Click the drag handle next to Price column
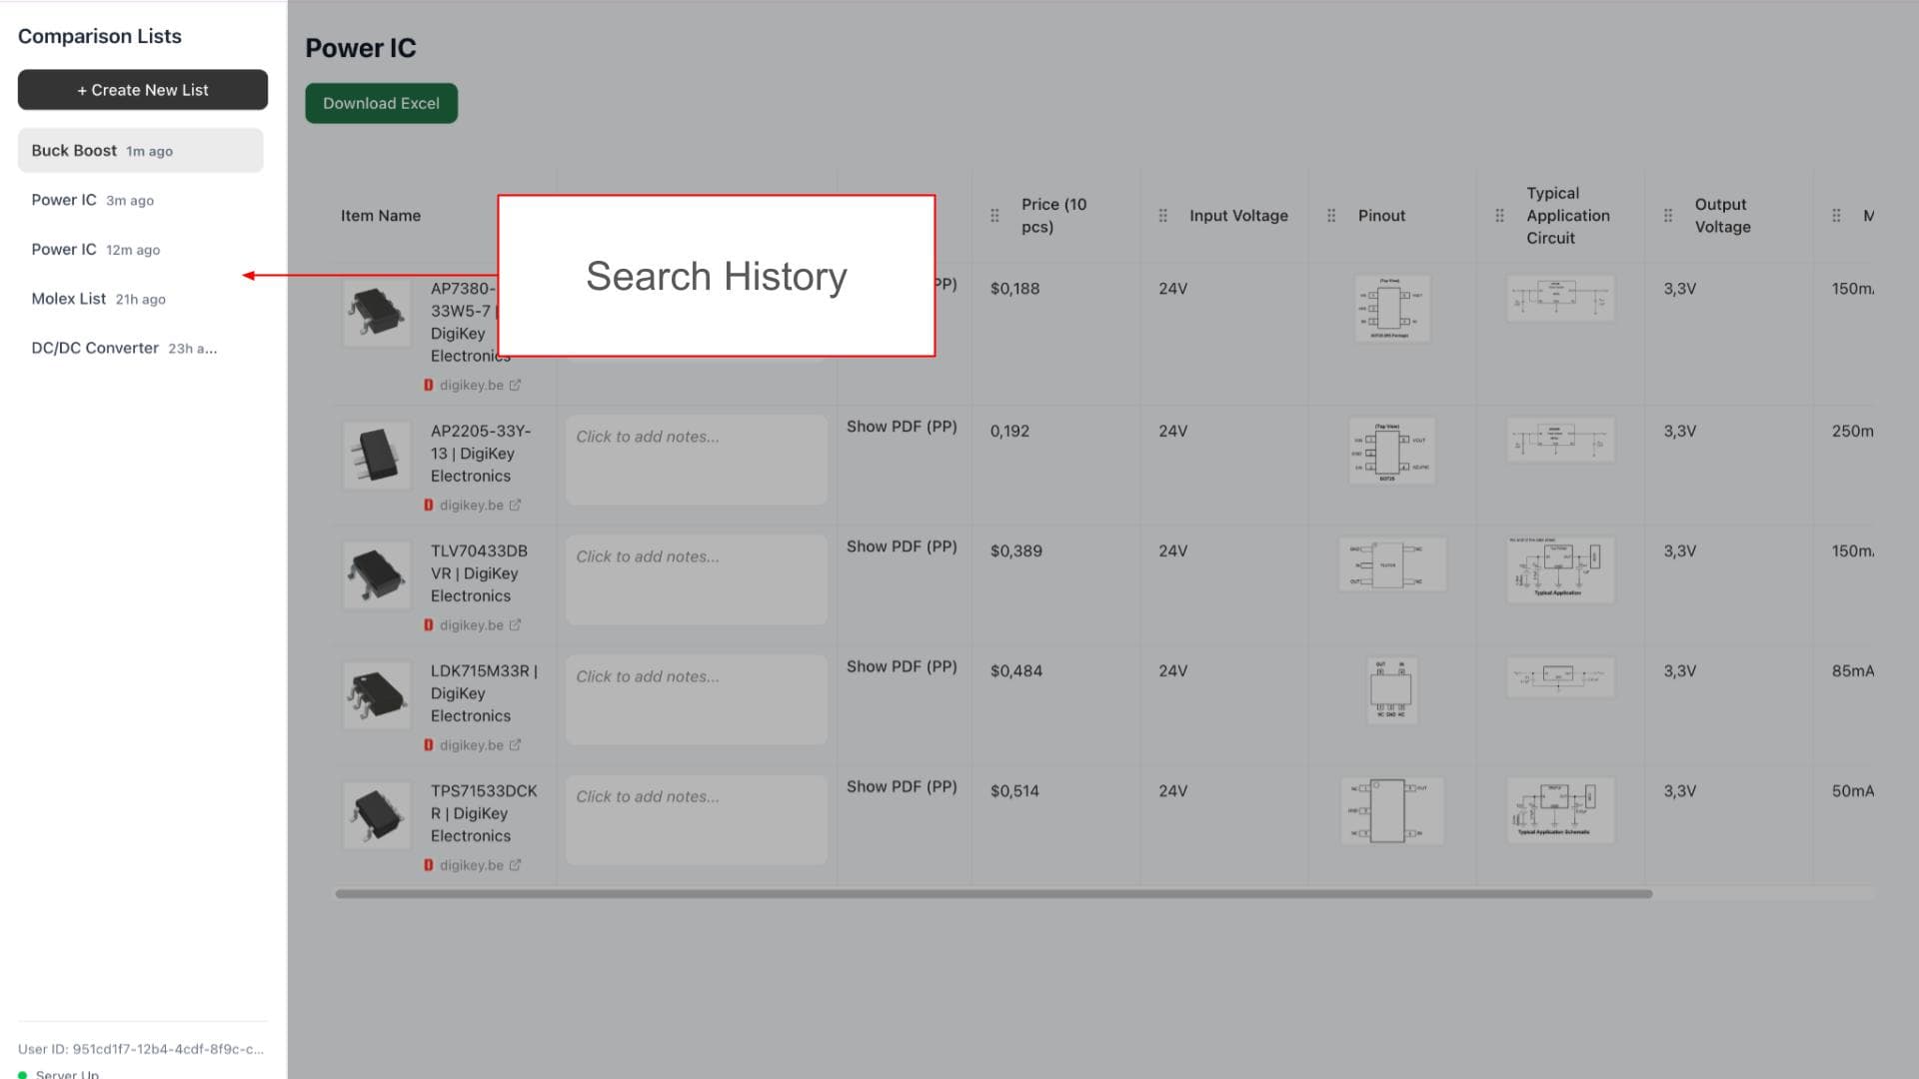This screenshot has width=1919, height=1079. point(993,215)
